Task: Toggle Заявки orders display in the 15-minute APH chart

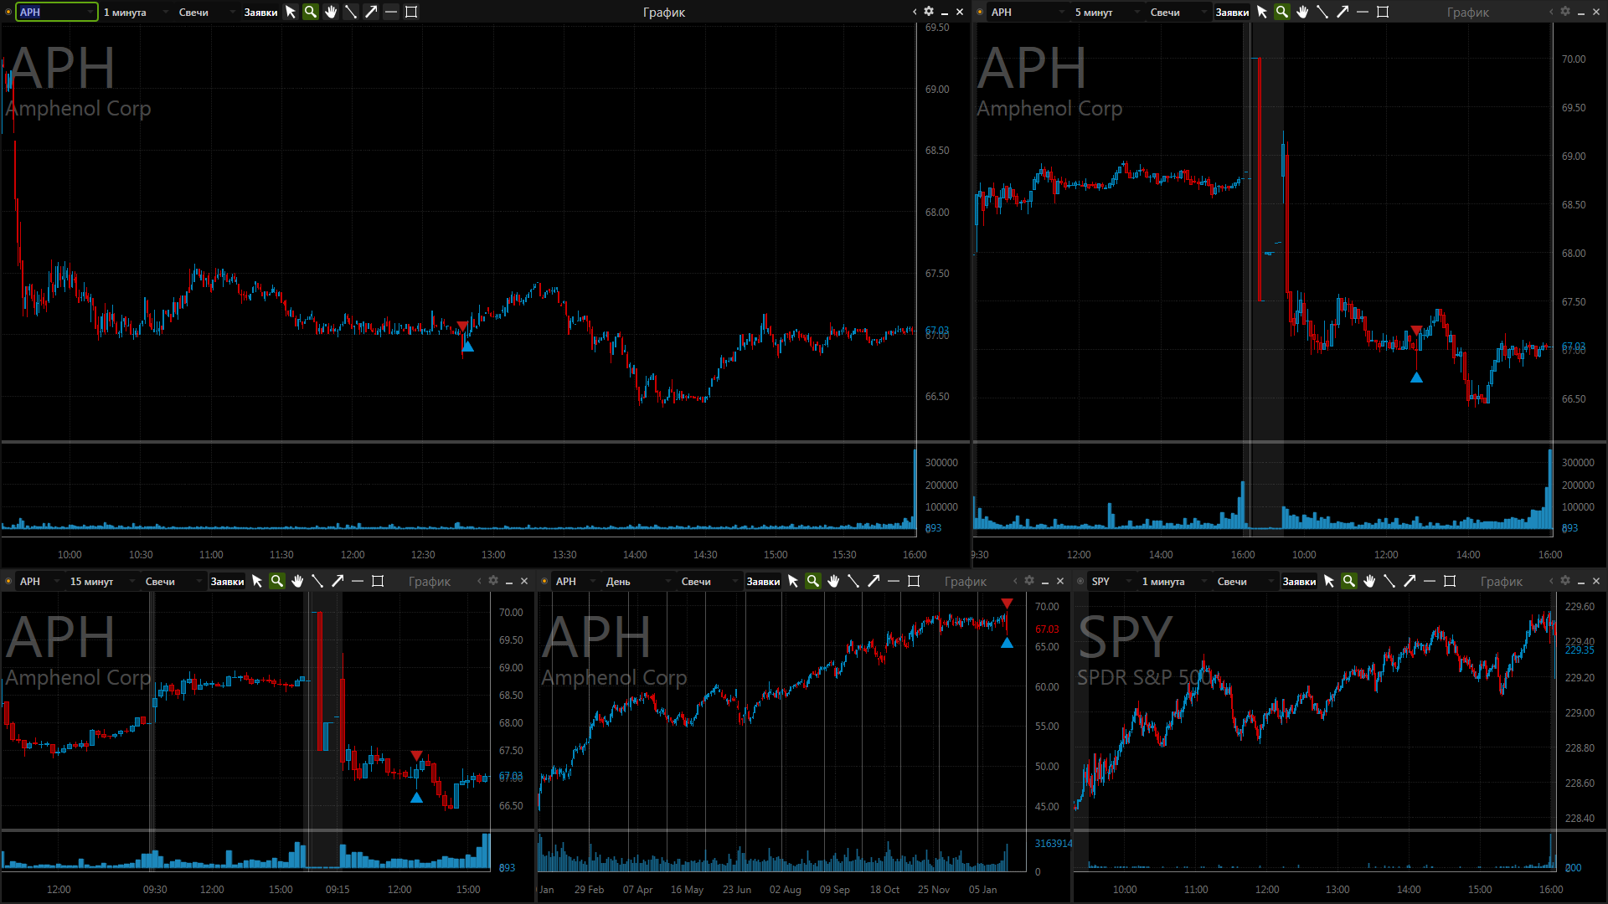Action: point(227,581)
